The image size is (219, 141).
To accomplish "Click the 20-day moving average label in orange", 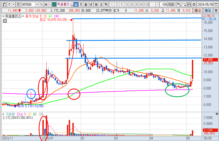I will point(45,16).
